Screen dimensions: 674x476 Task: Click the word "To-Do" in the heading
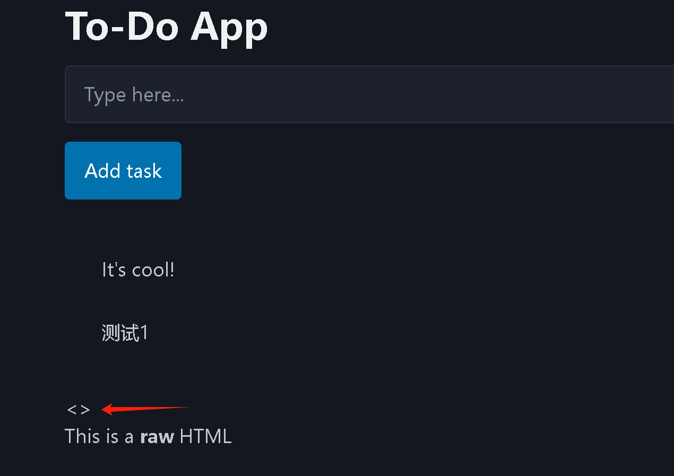122,25
